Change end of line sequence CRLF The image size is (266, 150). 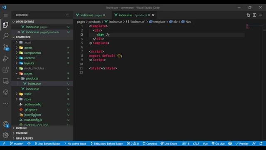(196, 143)
